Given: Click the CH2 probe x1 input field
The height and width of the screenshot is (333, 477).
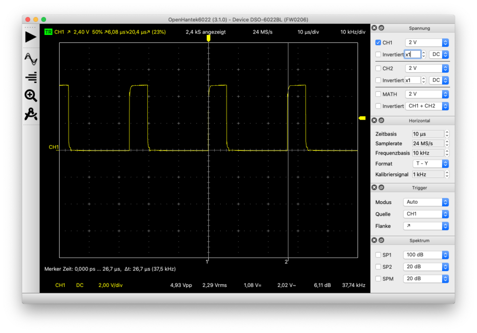Looking at the screenshot, I should point(413,80).
